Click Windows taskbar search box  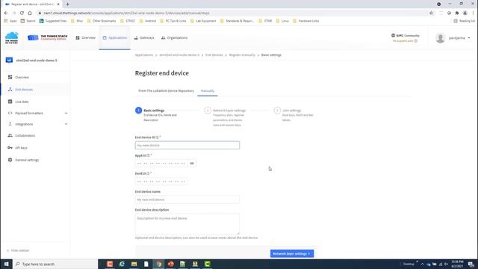(55, 264)
